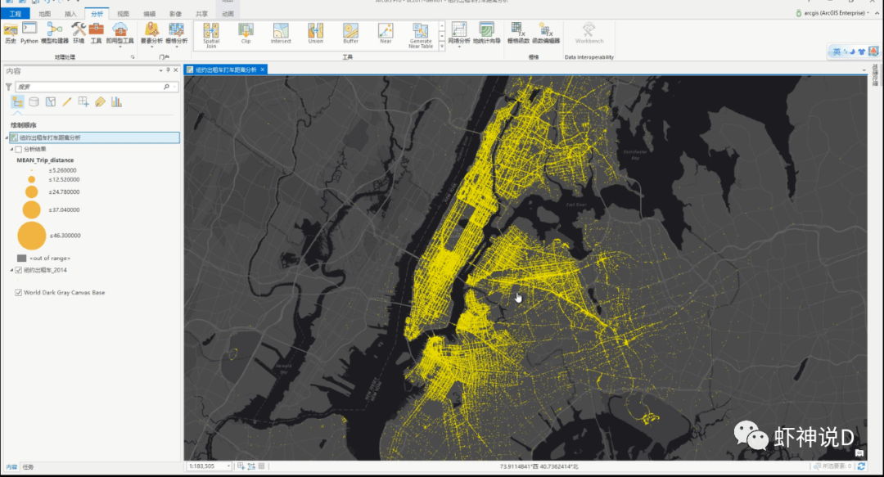Select the Intersect tool
The image size is (884, 477).
coord(281,34)
